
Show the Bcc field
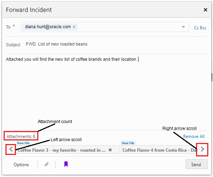[x=203, y=28]
